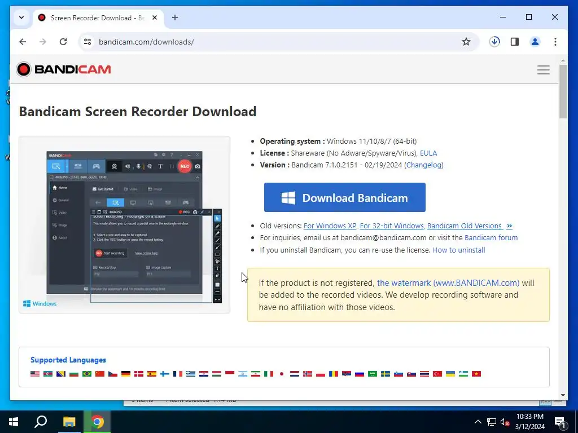This screenshot has width=578, height=433.
Task: Click the page vertical scrollbar thumb
Action: click(x=563, y=91)
